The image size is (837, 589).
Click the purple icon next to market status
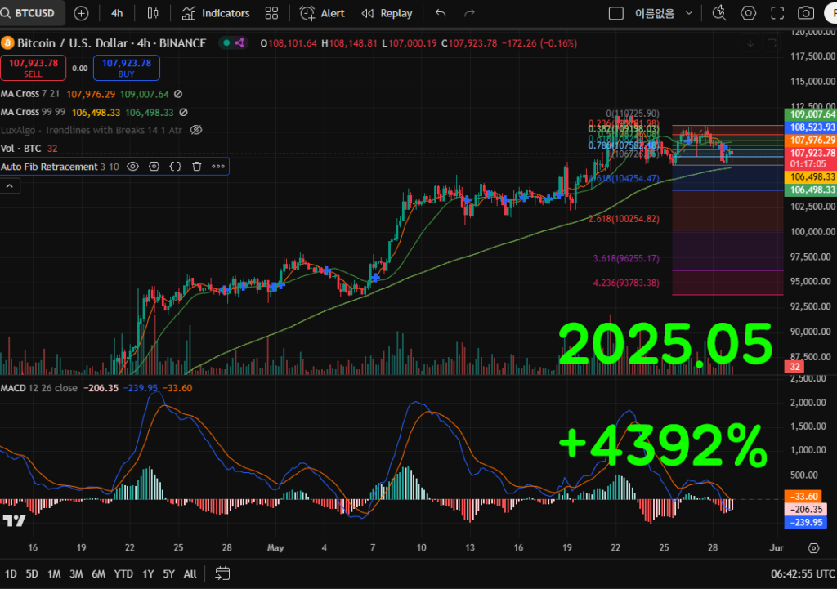[239, 43]
